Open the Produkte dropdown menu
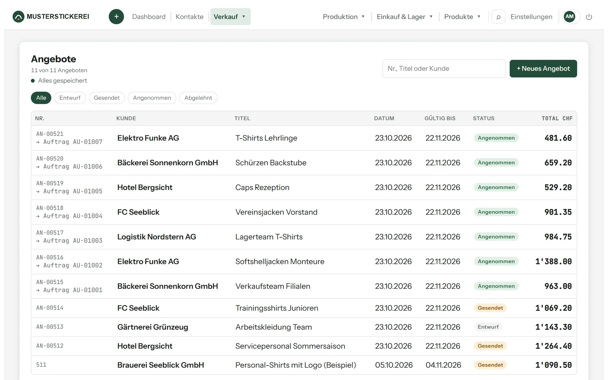The height and width of the screenshot is (380, 608). (462, 17)
